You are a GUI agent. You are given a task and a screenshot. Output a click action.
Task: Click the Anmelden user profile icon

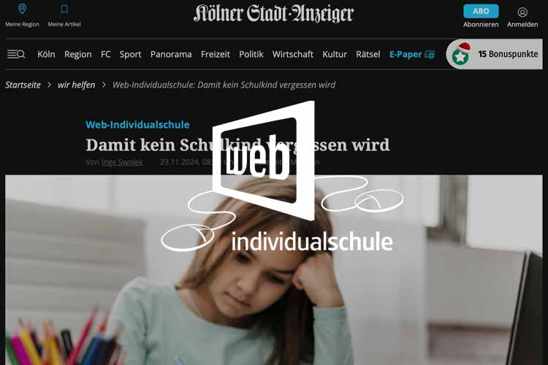(x=522, y=12)
